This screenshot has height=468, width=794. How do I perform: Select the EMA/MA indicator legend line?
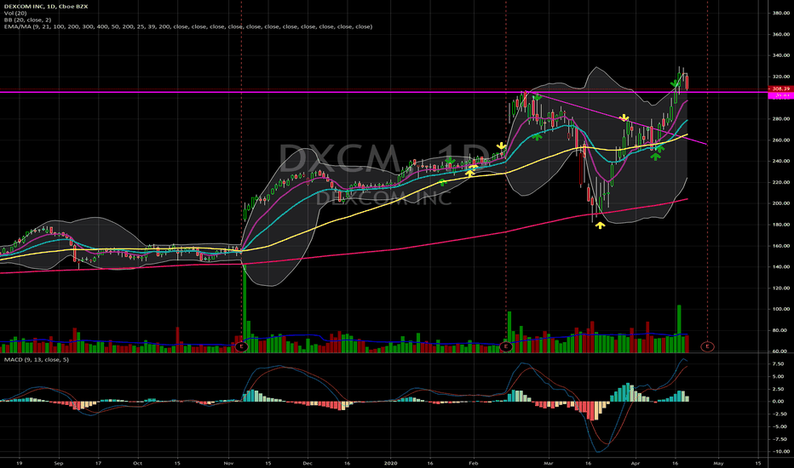[188, 26]
